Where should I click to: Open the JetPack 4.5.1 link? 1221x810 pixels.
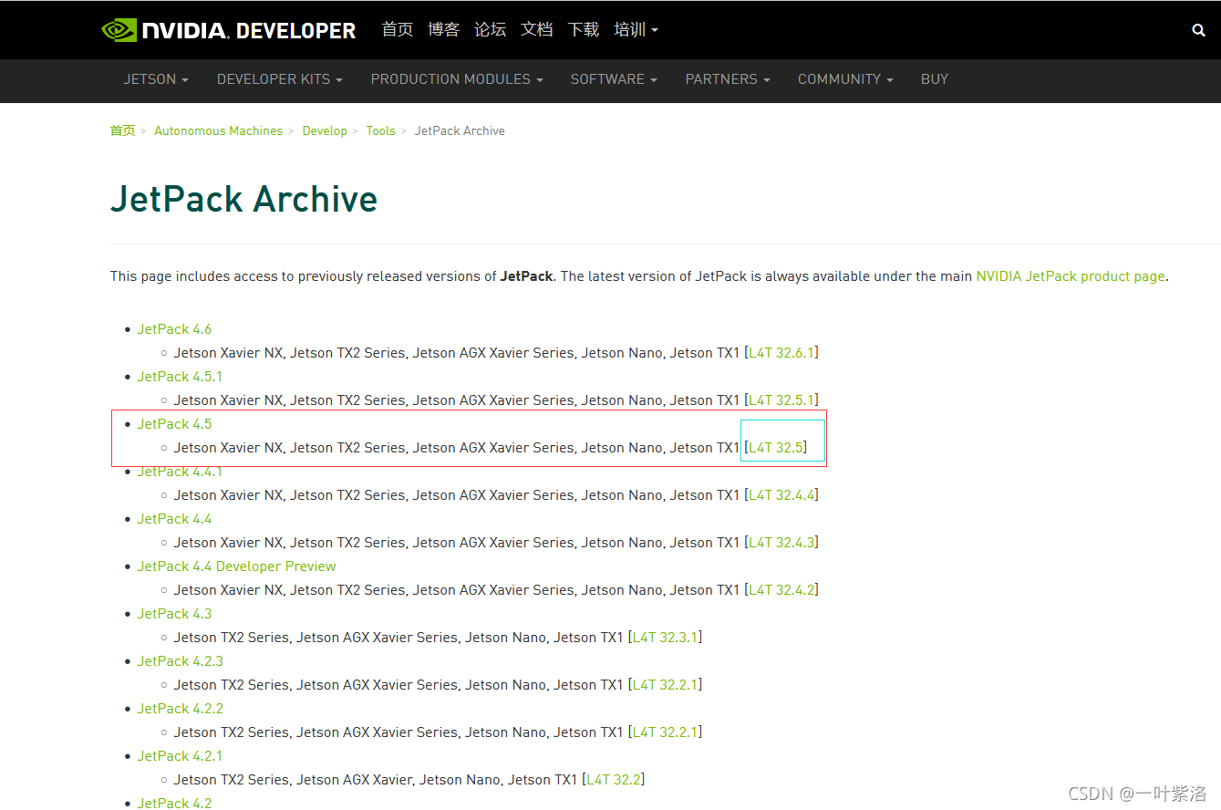coord(180,377)
